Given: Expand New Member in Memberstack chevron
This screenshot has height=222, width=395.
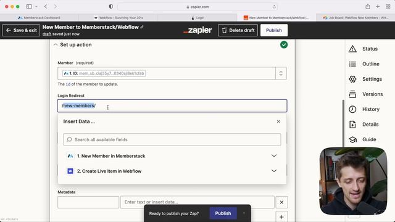Looking at the screenshot, I should click(274, 156).
